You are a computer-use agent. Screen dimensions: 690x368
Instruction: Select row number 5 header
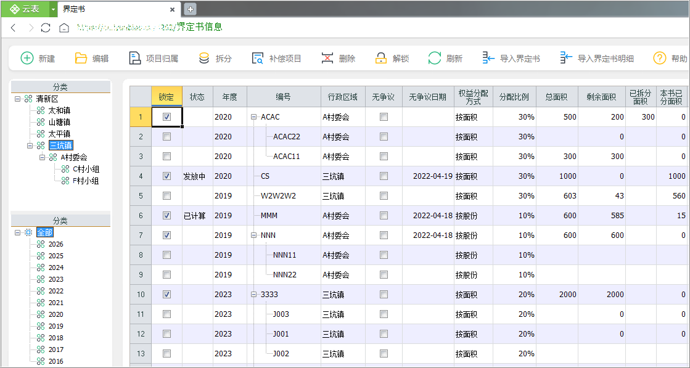141,195
